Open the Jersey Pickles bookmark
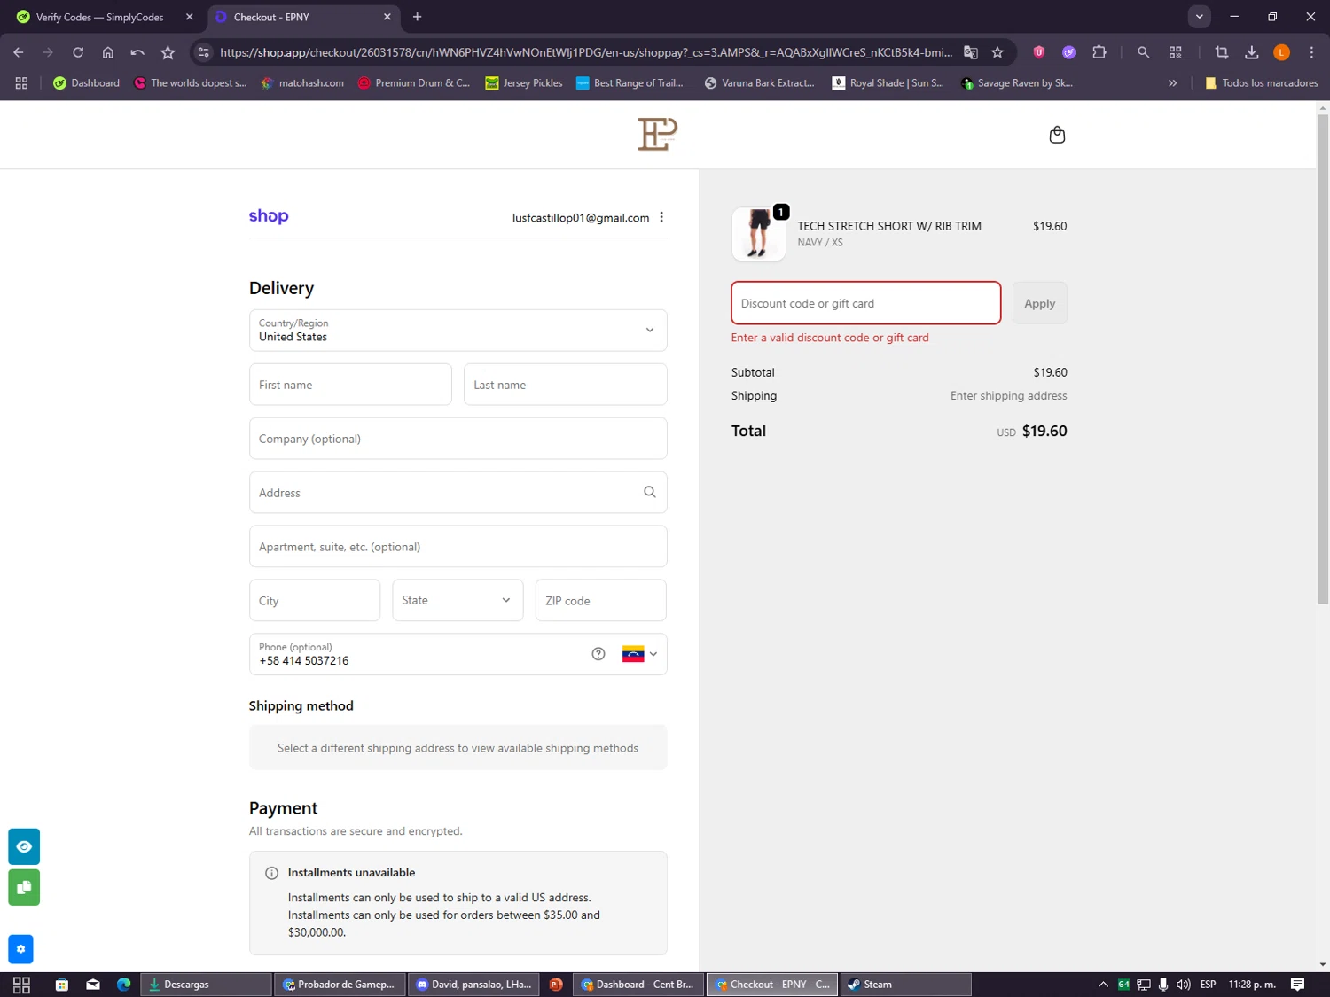This screenshot has width=1330, height=997. pos(524,83)
